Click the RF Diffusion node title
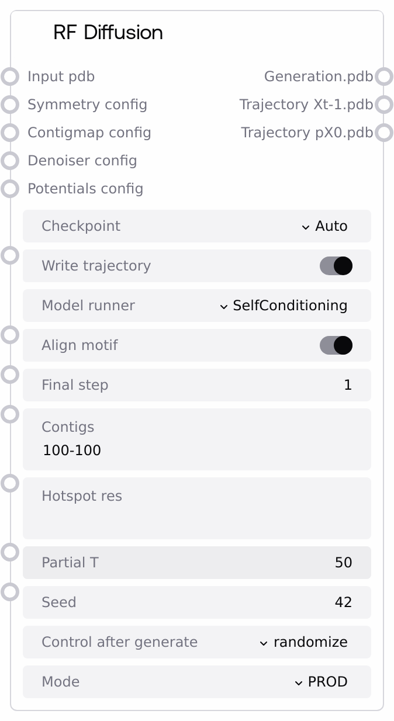This screenshot has height=721, width=394. [108, 33]
